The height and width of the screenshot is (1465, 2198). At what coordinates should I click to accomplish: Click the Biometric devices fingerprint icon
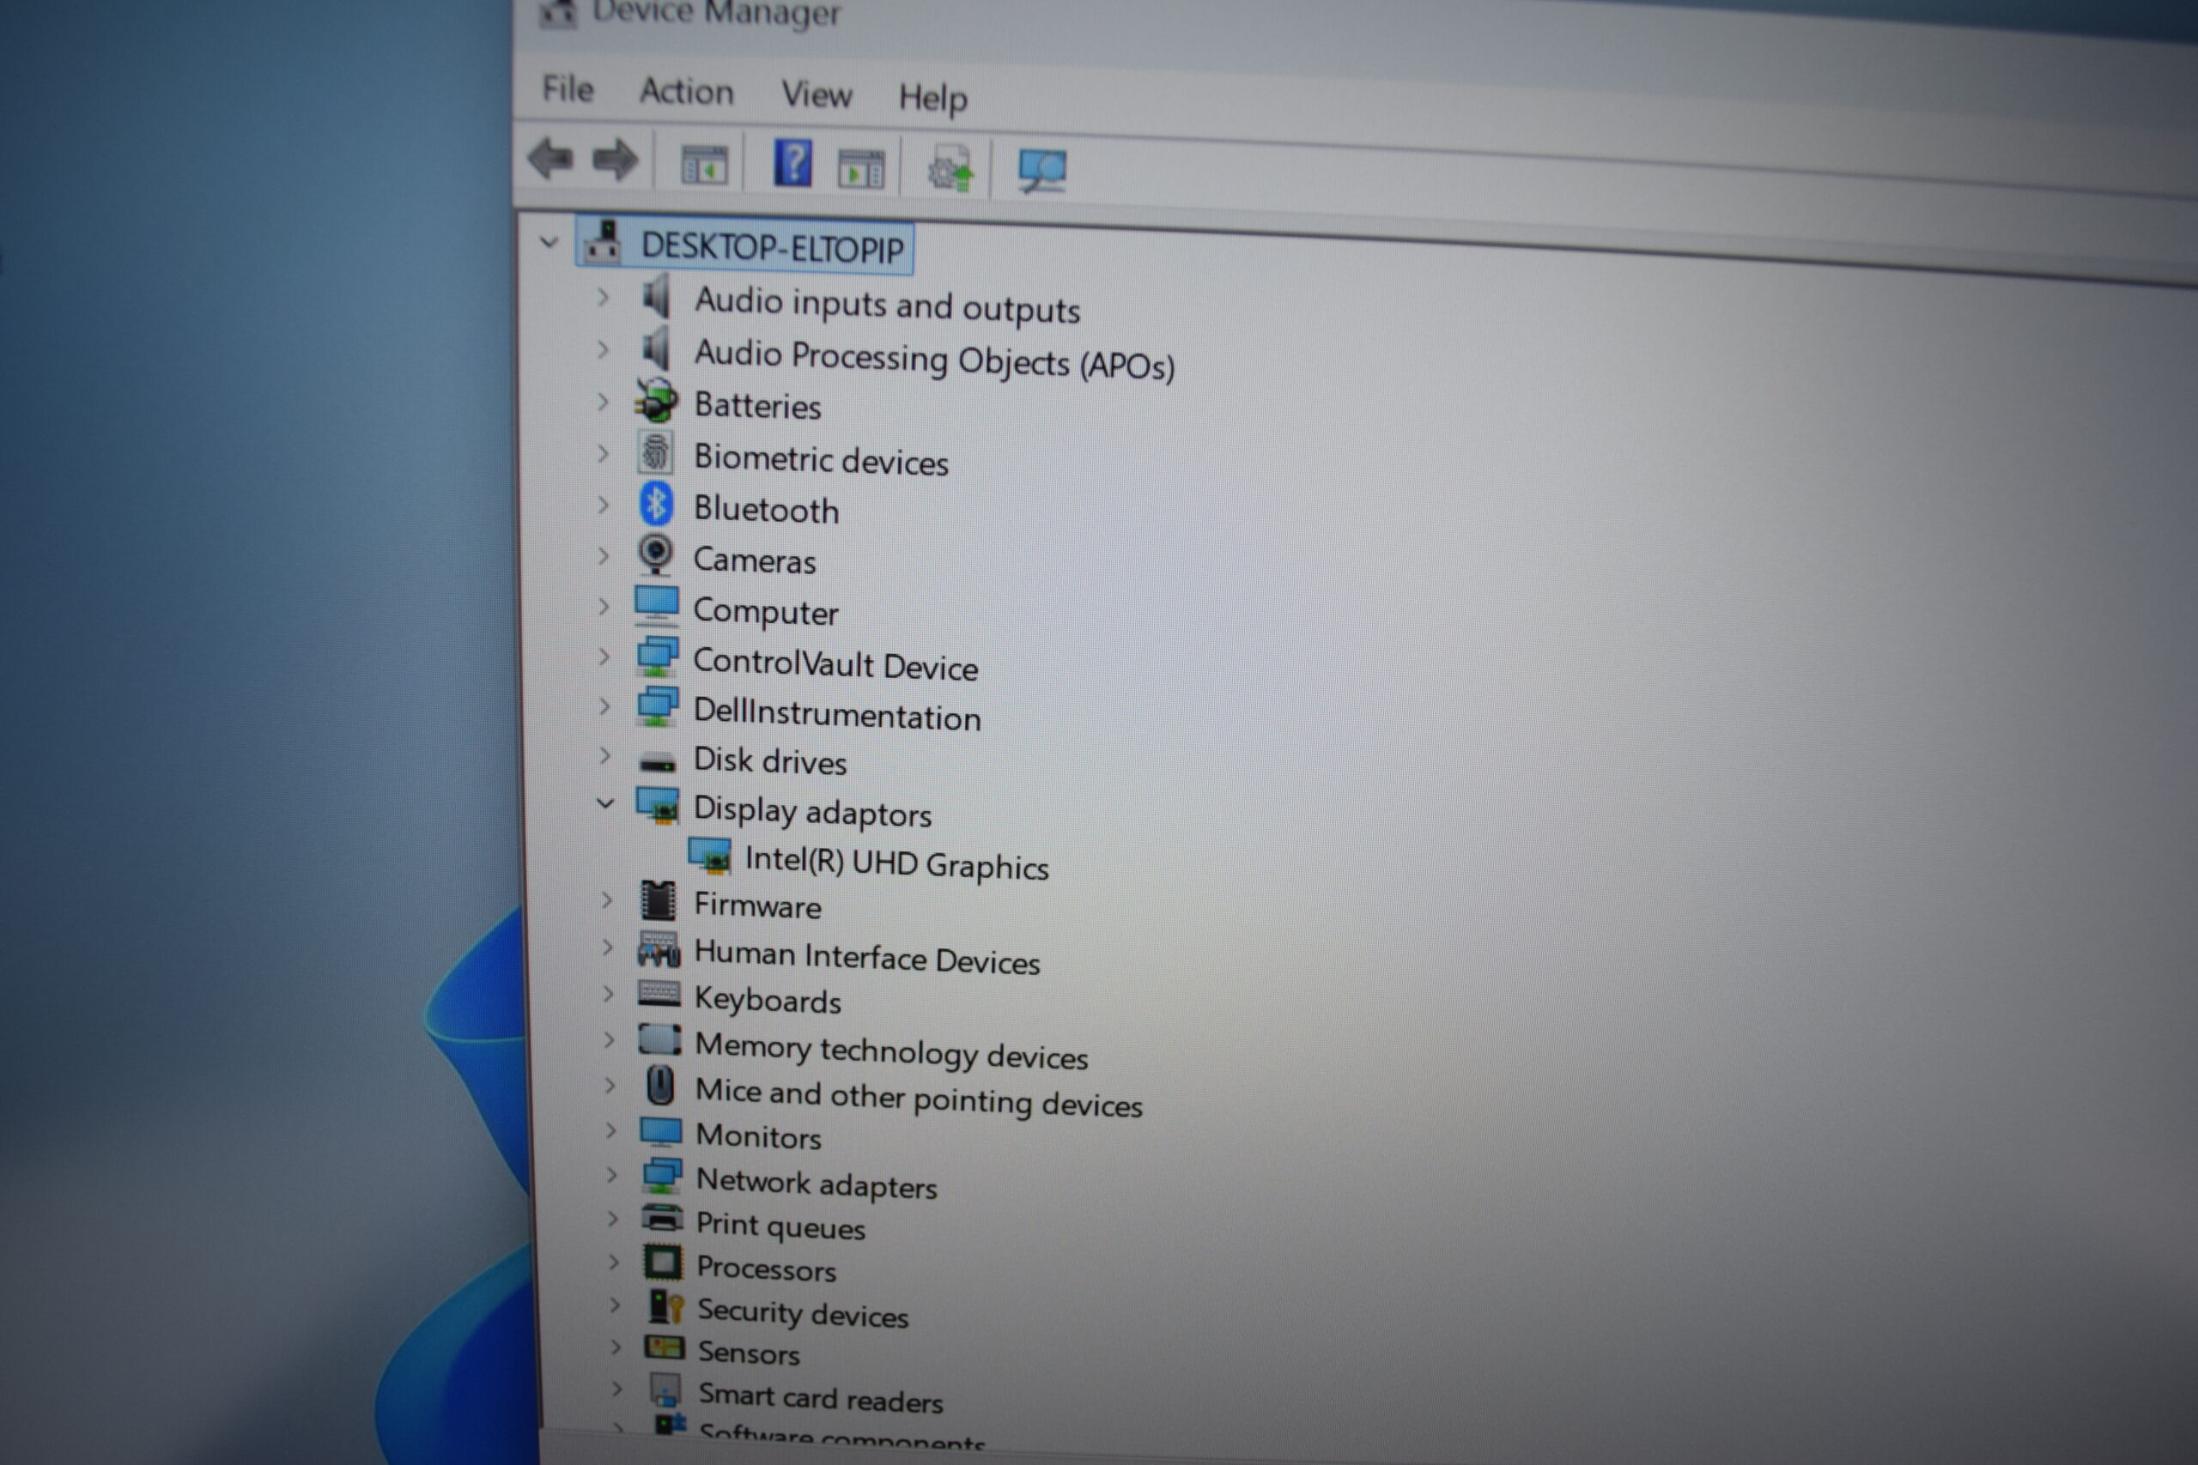click(655, 452)
